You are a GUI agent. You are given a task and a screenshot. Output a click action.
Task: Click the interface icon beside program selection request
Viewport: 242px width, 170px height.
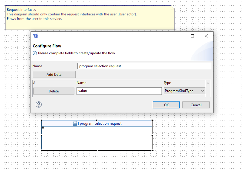[75, 123]
